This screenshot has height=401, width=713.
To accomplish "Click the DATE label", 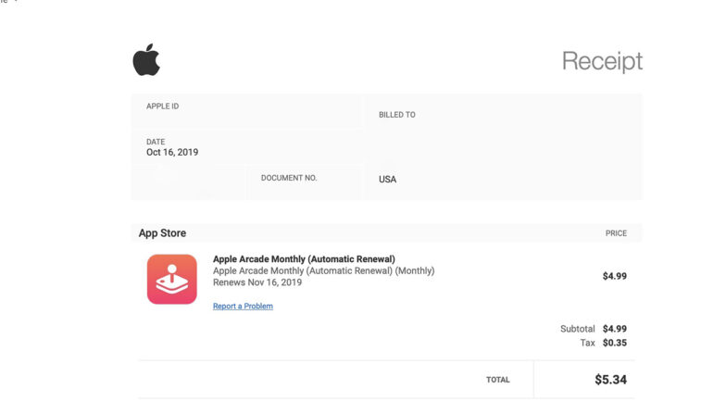I will click(x=156, y=142).
